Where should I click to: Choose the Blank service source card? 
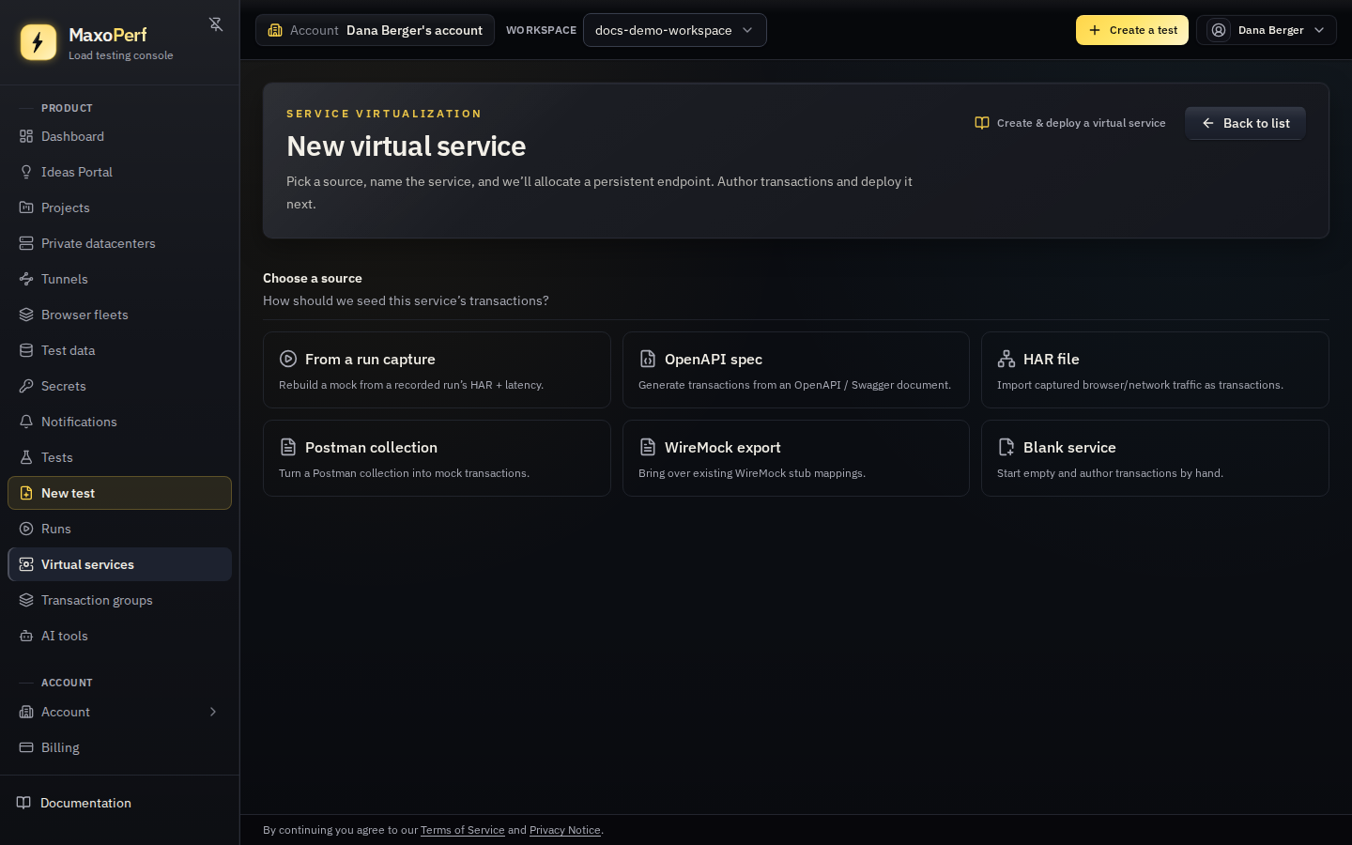tap(1155, 458)
